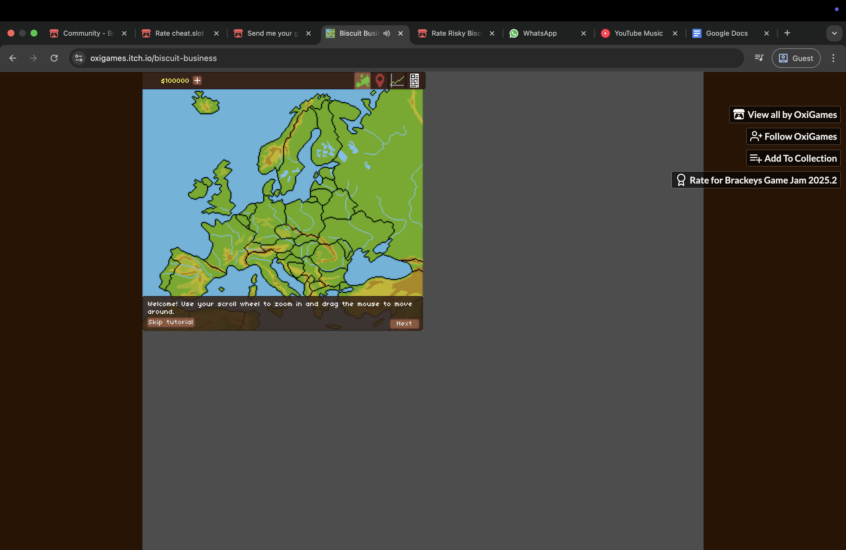Viewport: 846px width, 550px height.
Task: Open the newspaper report icon
Action: pos(414,81)
